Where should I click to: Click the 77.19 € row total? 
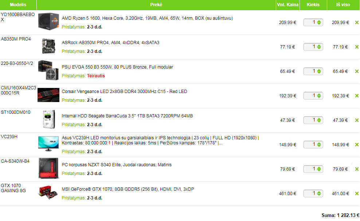coord(340,47)
